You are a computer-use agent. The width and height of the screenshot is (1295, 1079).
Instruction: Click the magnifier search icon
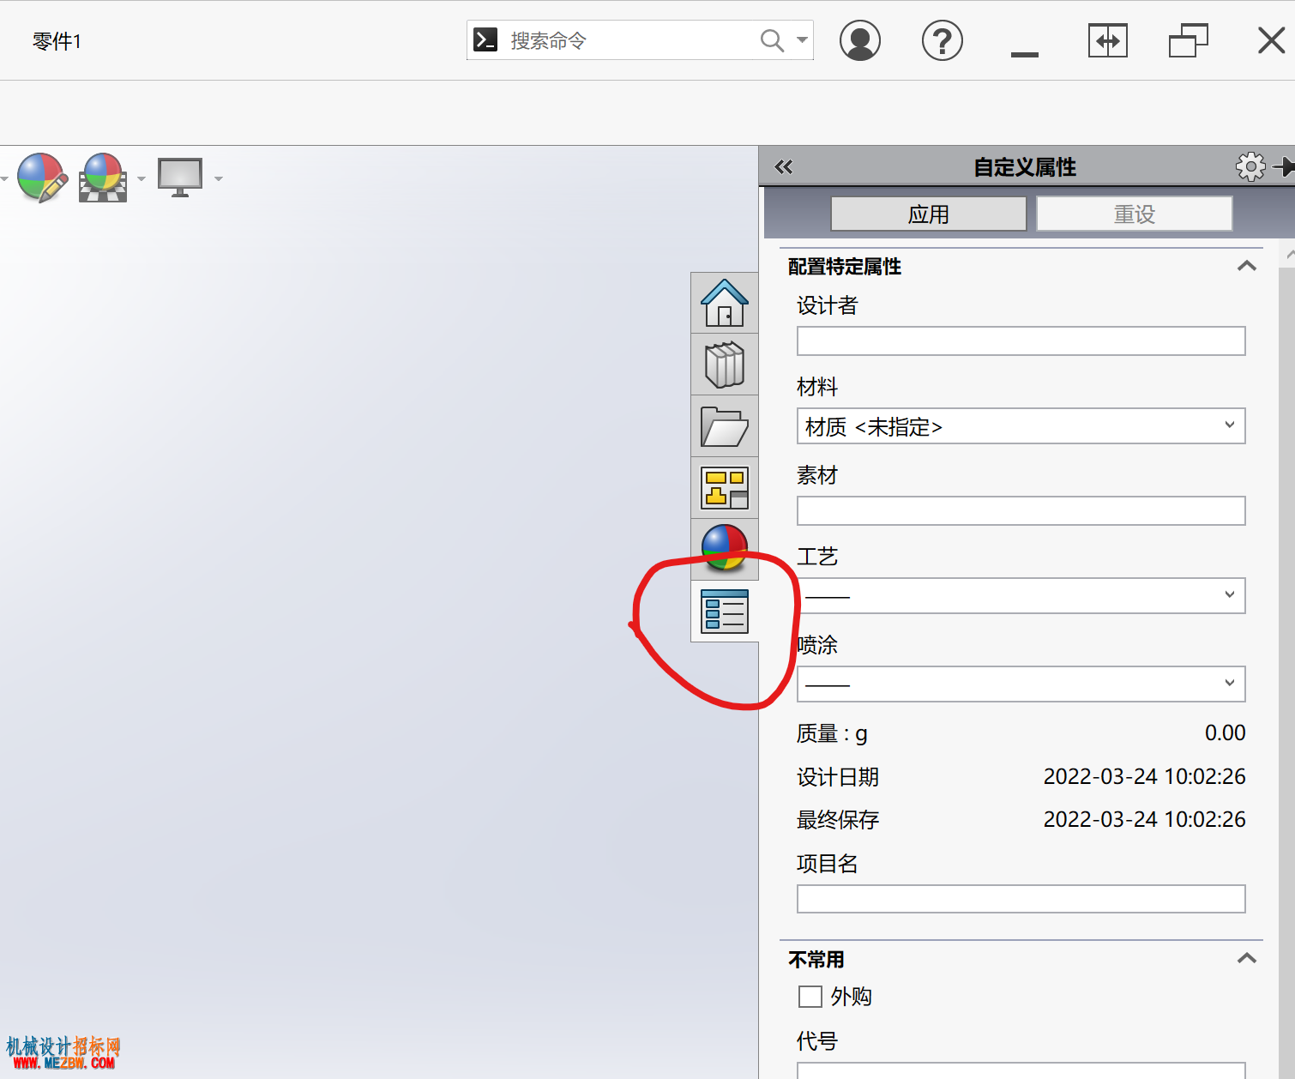pyautogui.click(x=772, y=40)
